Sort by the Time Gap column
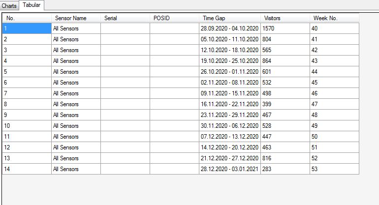This screenshot has width=379, height=205. click(x=229, y=18)
